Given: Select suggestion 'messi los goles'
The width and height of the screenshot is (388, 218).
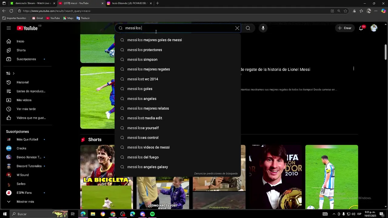Looking at the screenshot, I should pyautogui.click(x=178, y=89).
